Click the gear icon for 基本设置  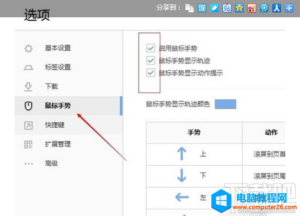coord(29,48)
